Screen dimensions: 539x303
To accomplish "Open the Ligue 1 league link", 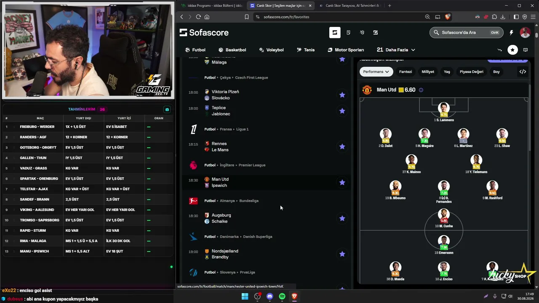I will (x=242, y=129).
